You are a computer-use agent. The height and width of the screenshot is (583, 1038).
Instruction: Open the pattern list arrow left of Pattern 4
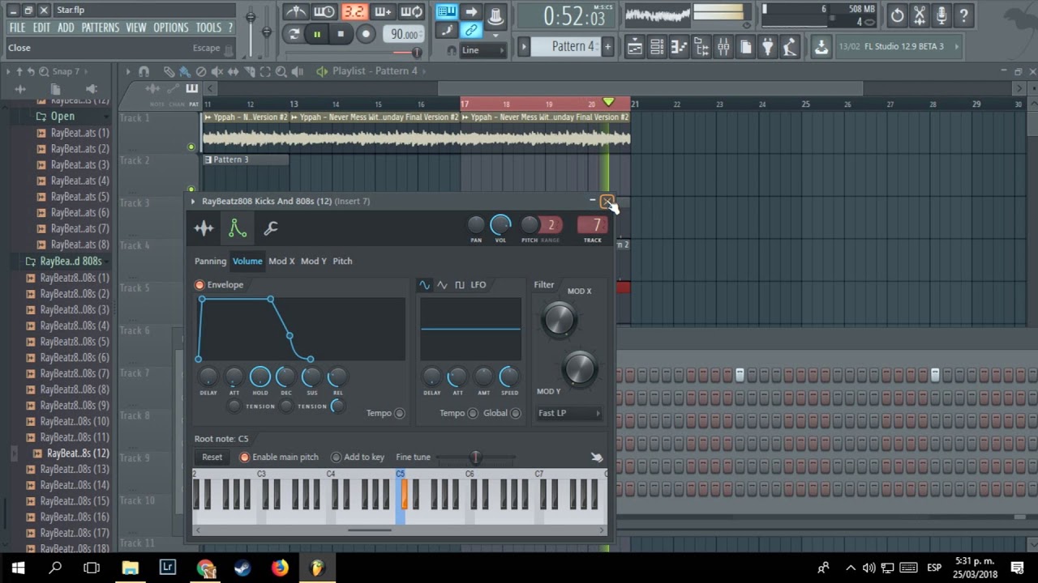524,47
